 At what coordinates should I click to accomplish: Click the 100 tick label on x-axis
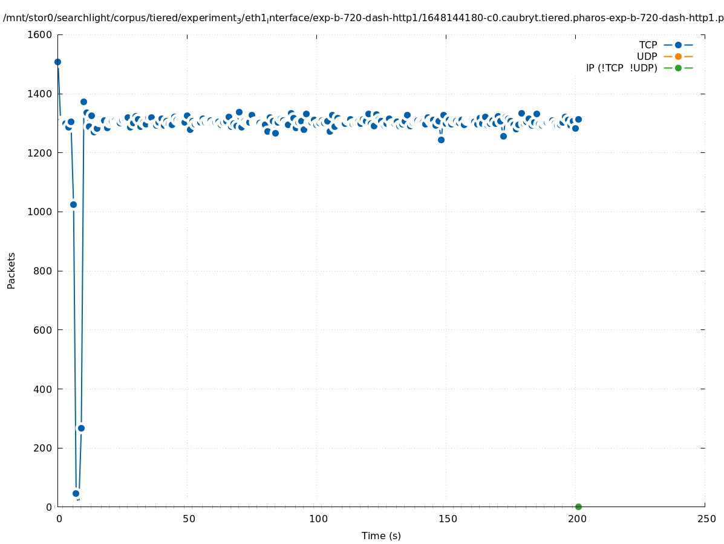318,519
